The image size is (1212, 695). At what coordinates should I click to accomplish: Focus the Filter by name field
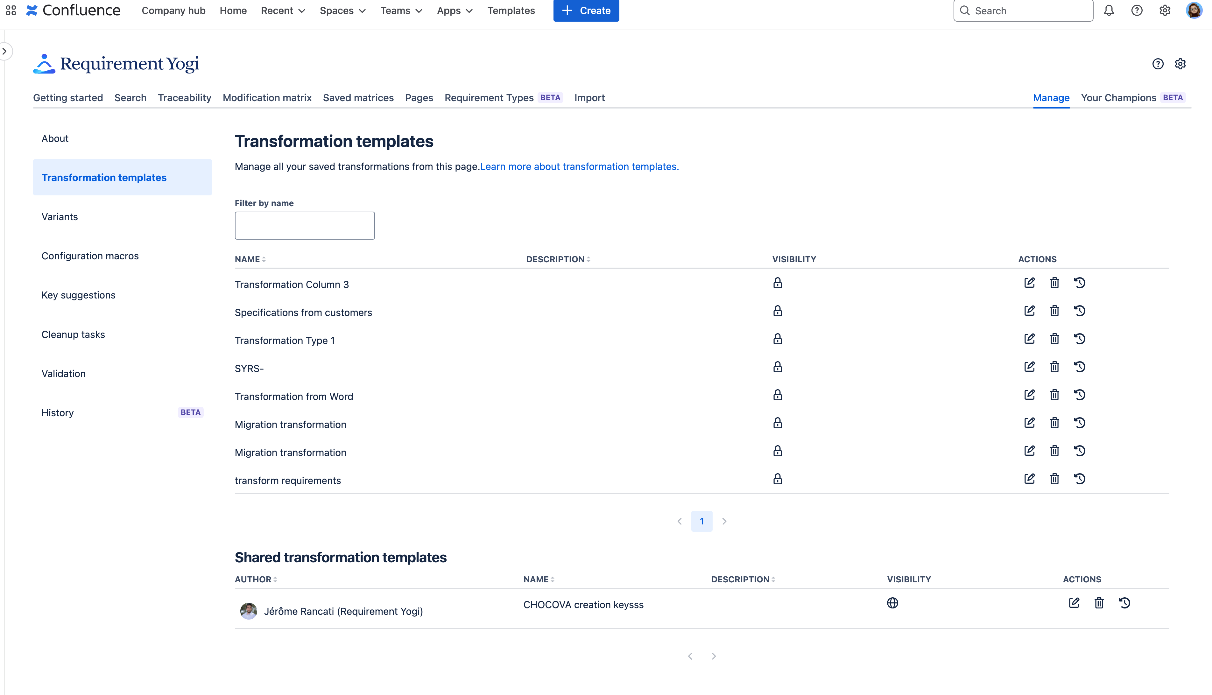(x=305, y=226)
